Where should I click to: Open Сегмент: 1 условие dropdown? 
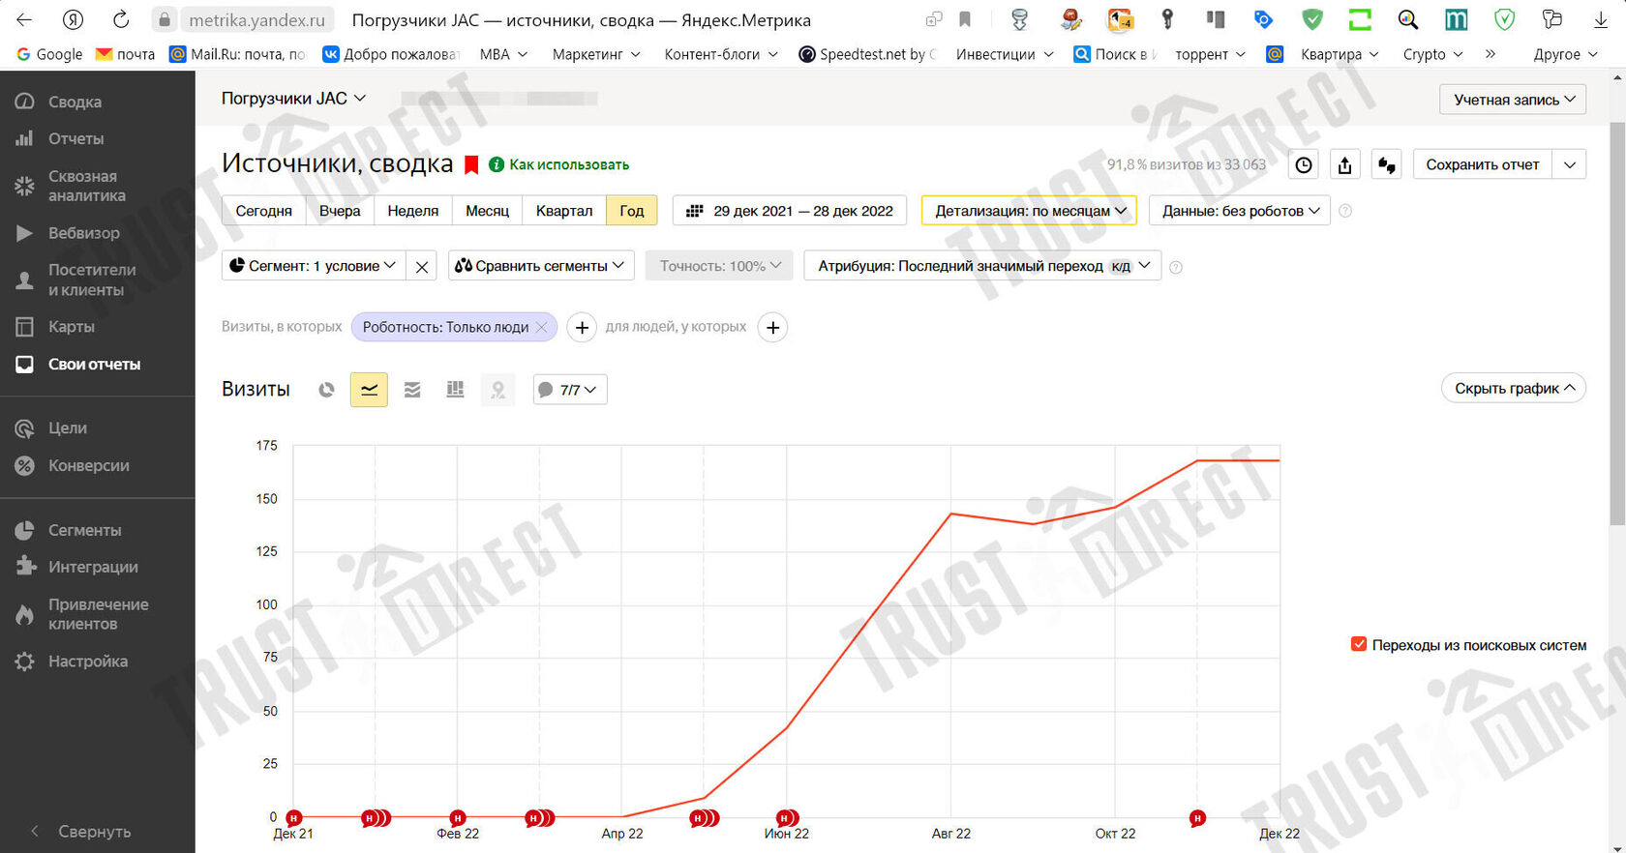point(314,266)
